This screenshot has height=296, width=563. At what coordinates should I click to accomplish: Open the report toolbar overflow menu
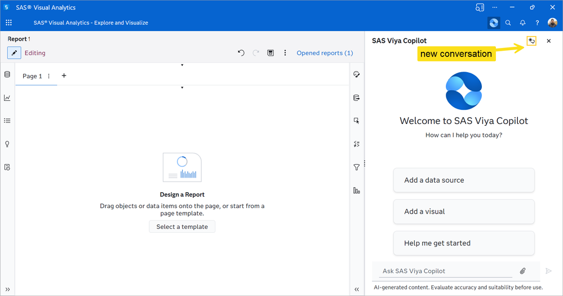285,53
